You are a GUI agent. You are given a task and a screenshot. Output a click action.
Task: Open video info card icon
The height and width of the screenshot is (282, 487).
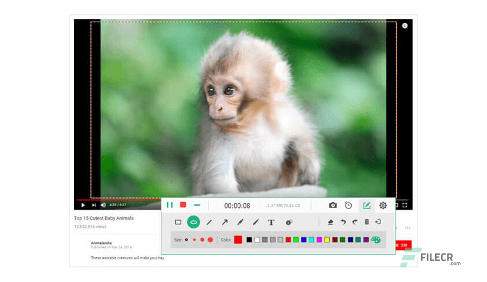[405, 26]
